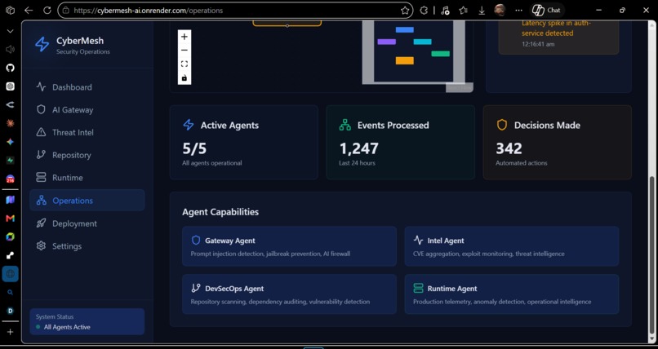658x349 pixels.
Task: Open the Runtime nav item
Action: point(87,178)
